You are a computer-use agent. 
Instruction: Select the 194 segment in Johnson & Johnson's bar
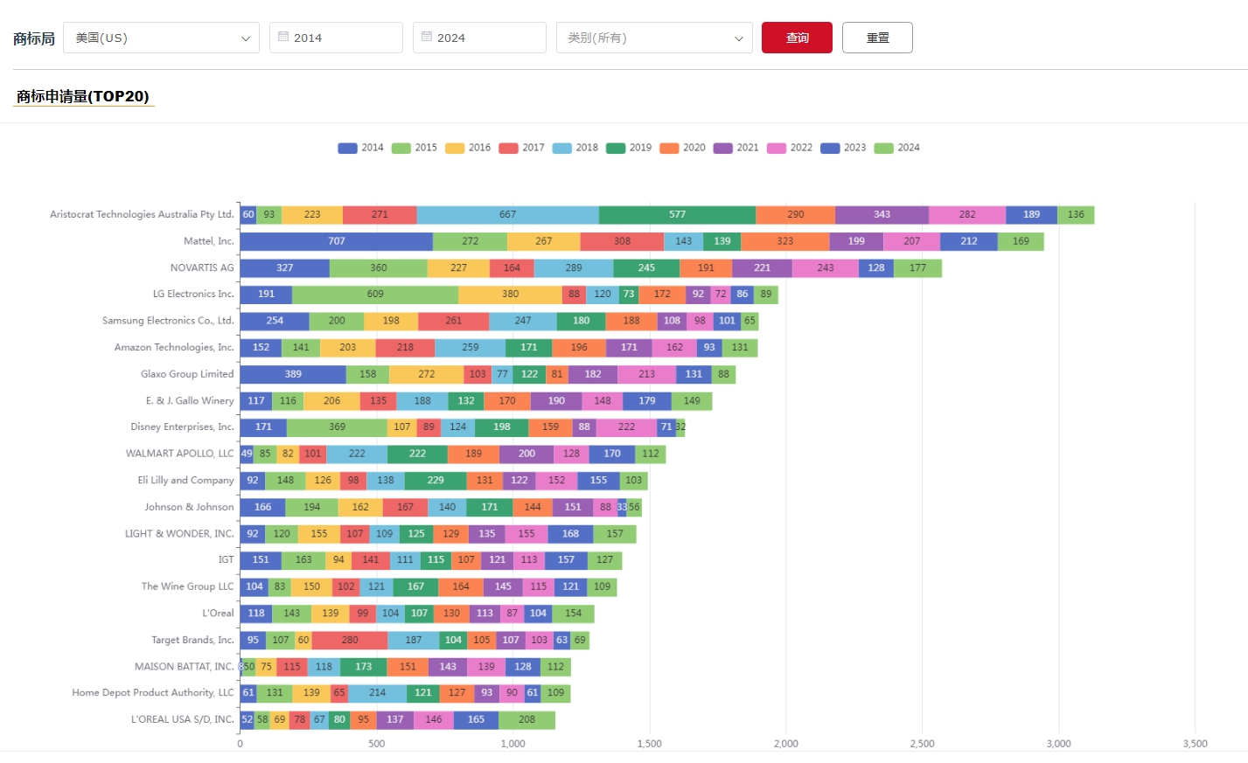click(x=312, y=507)
